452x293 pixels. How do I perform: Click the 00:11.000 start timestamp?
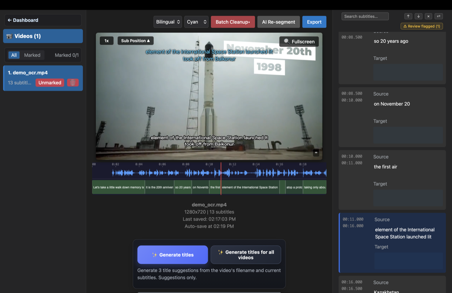pyautogui.click(x=353, y=219)
